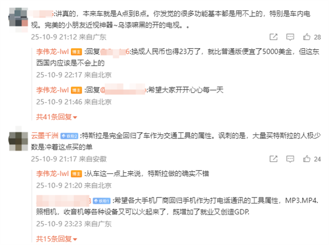Click the 博主 badge on 21:20 reply

(76, 174)
